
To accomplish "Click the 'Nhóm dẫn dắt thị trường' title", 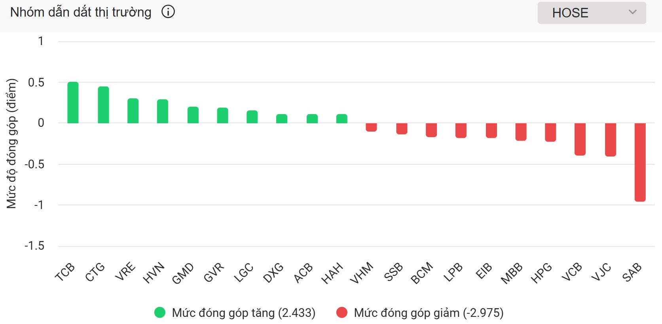I will coord(81,12).
